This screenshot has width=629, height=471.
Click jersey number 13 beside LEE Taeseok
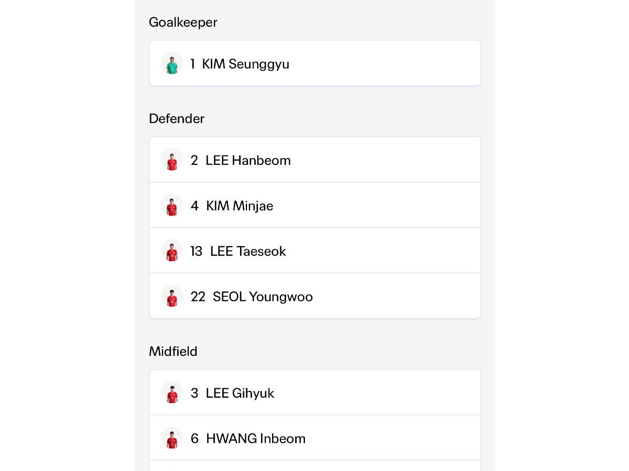[197, 251]
